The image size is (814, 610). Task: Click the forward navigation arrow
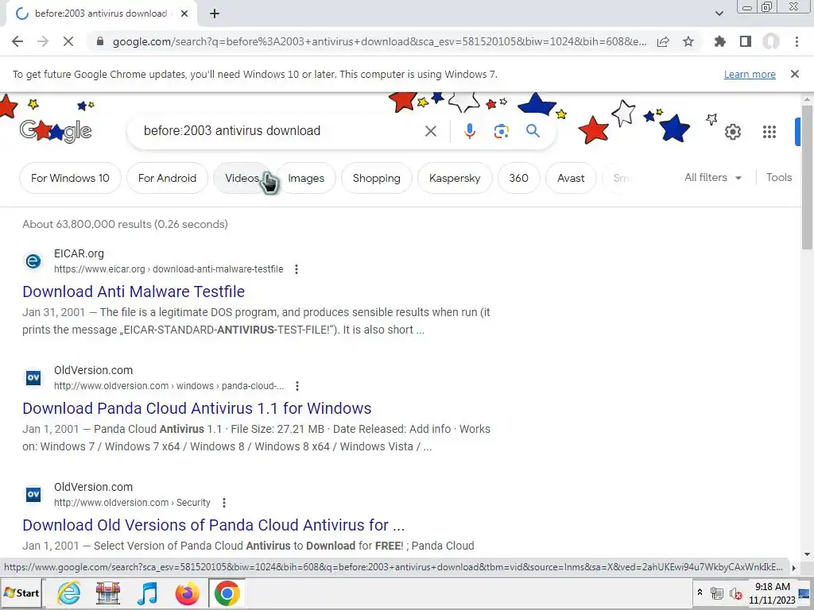point(43,41)
